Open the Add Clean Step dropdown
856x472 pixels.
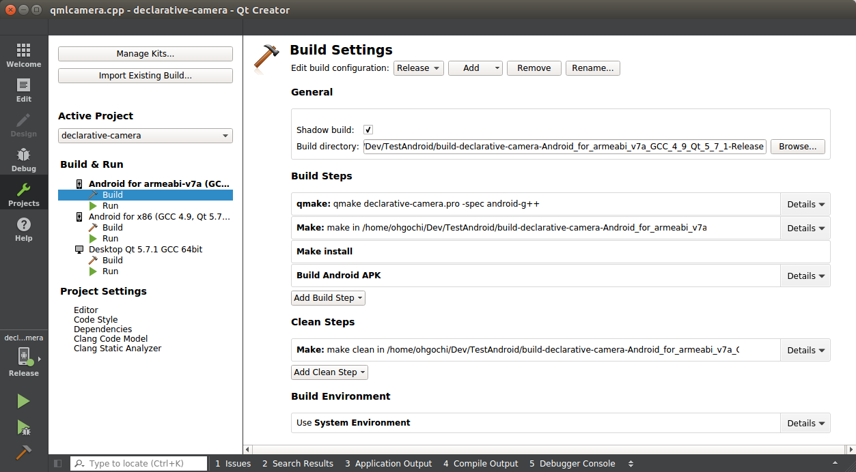(x=330, y=372)
